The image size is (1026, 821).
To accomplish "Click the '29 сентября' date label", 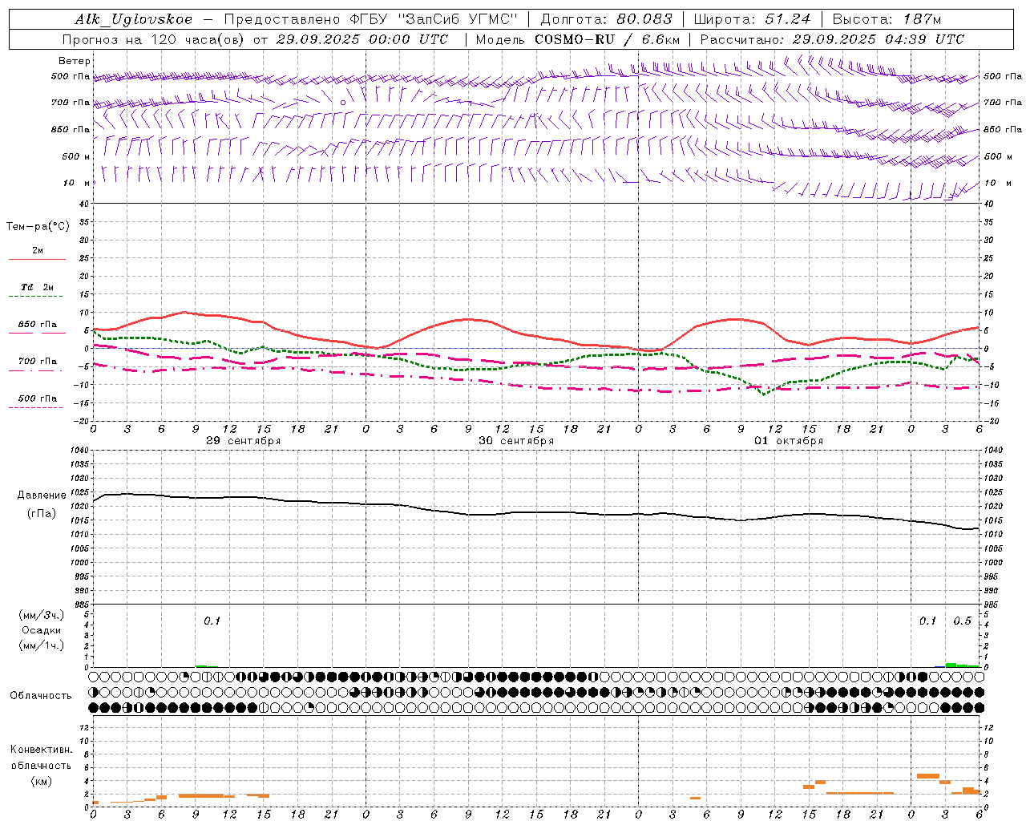I will [x=244, y=441].
